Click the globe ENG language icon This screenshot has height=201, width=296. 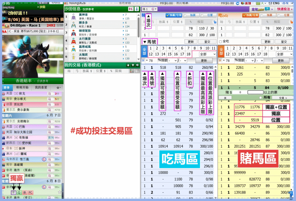(x=274, y=3)
